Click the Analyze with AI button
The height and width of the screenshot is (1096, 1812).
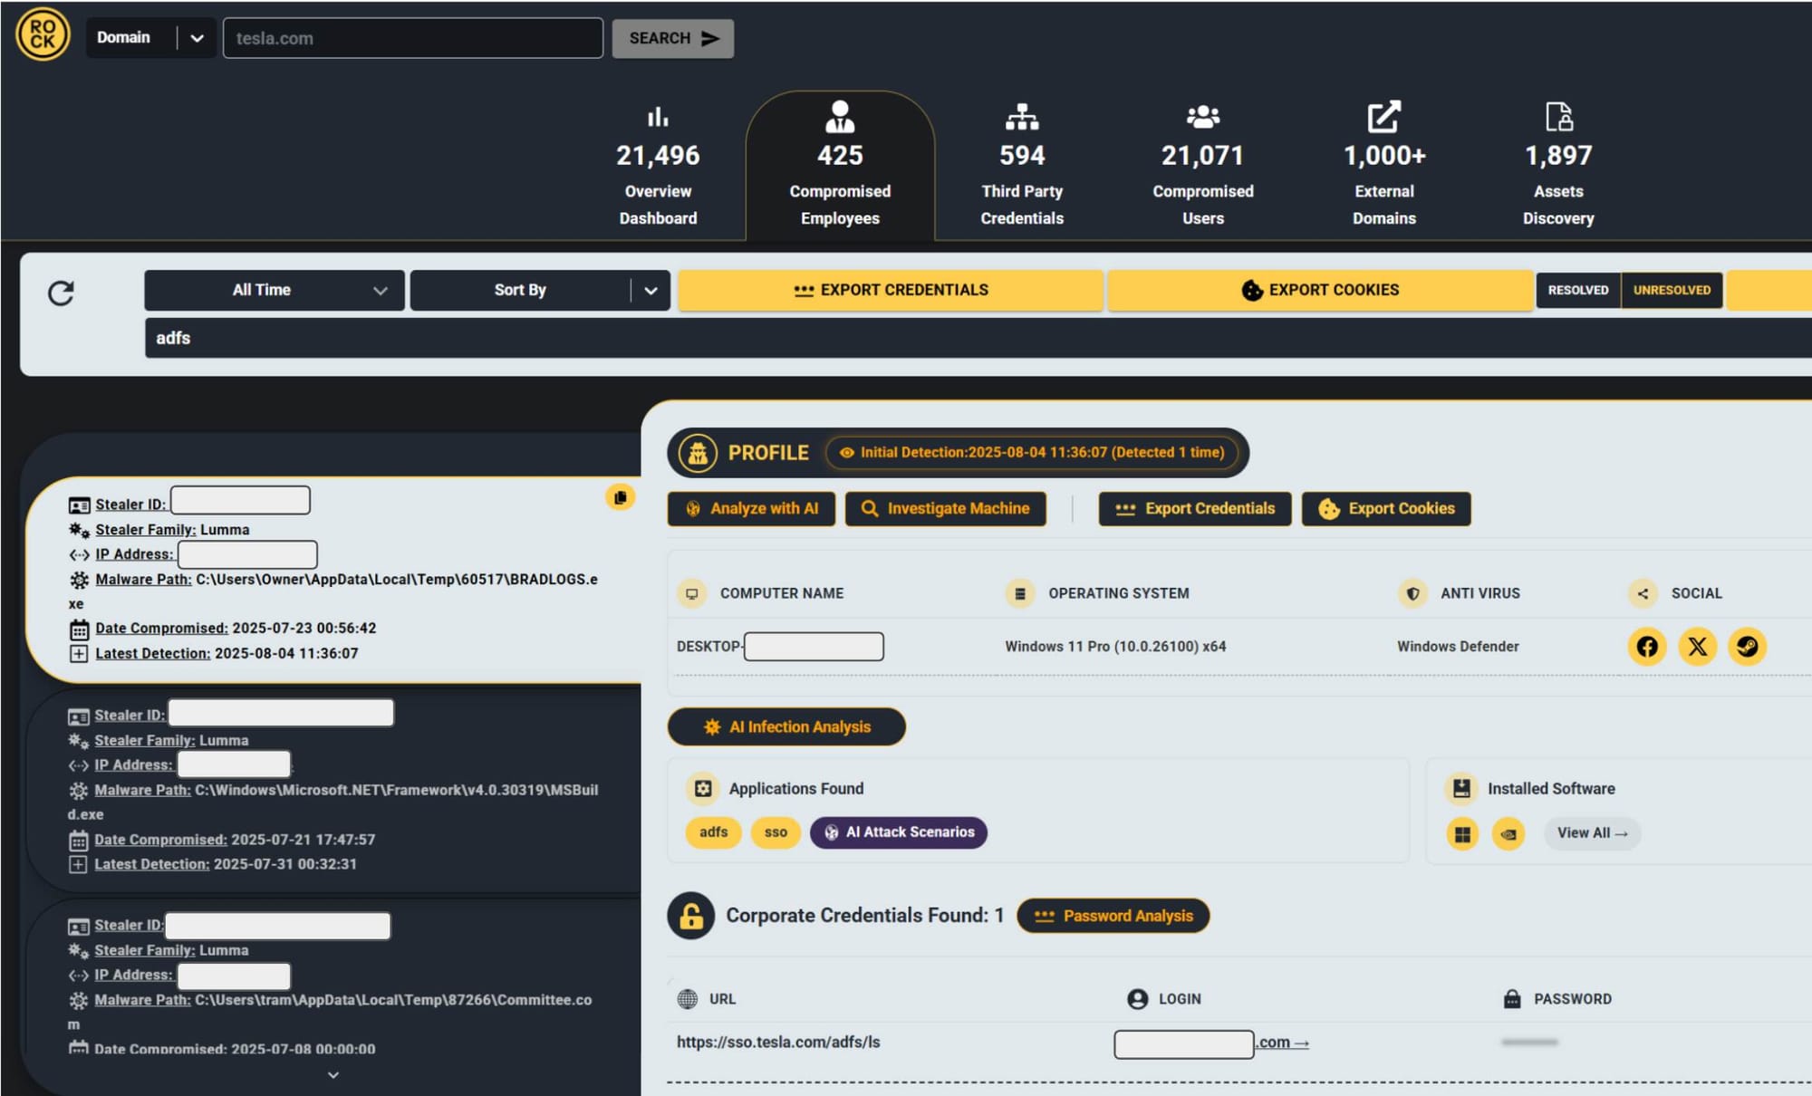click(751, 509)
